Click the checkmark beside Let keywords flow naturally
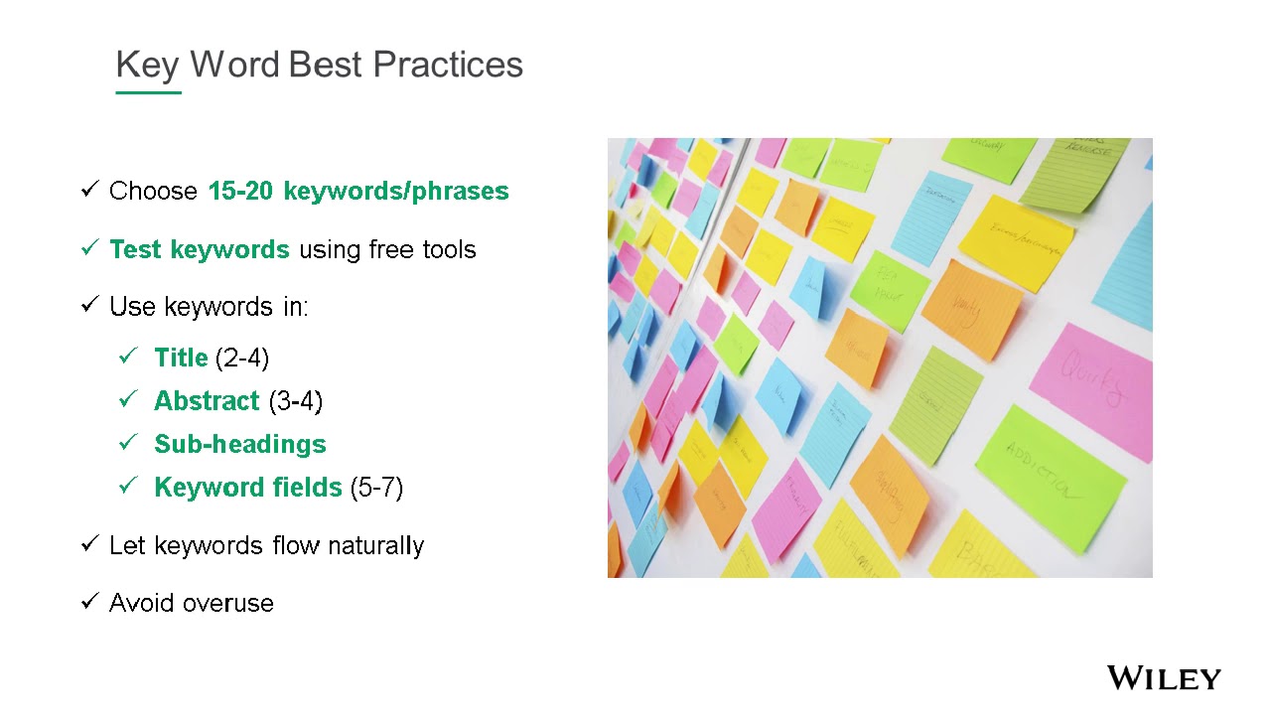 point(89,544)
